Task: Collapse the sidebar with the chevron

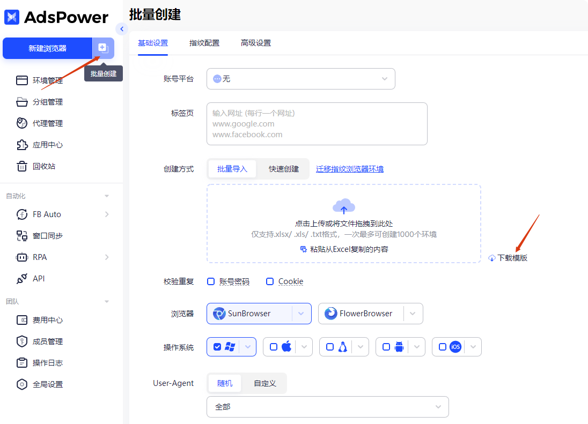Action: coord(122,29)
